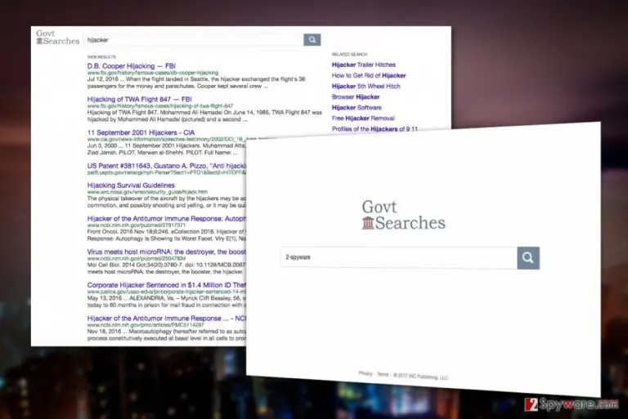Click Govt Searches logo on homepage window

403,215
